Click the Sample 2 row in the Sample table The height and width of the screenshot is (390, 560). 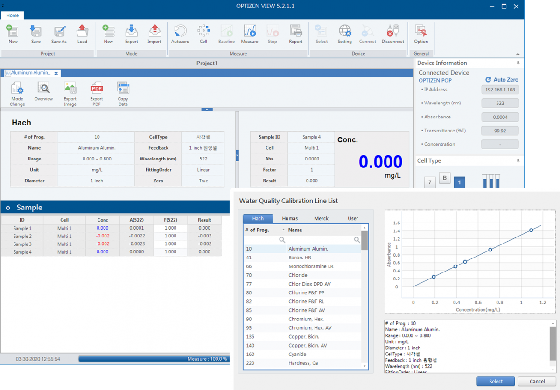[x=112, y=236]
